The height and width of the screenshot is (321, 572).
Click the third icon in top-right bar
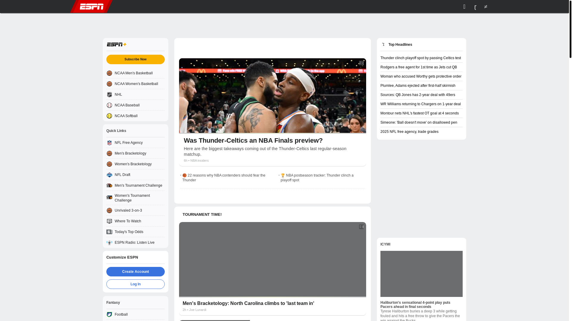pos(486,7)
